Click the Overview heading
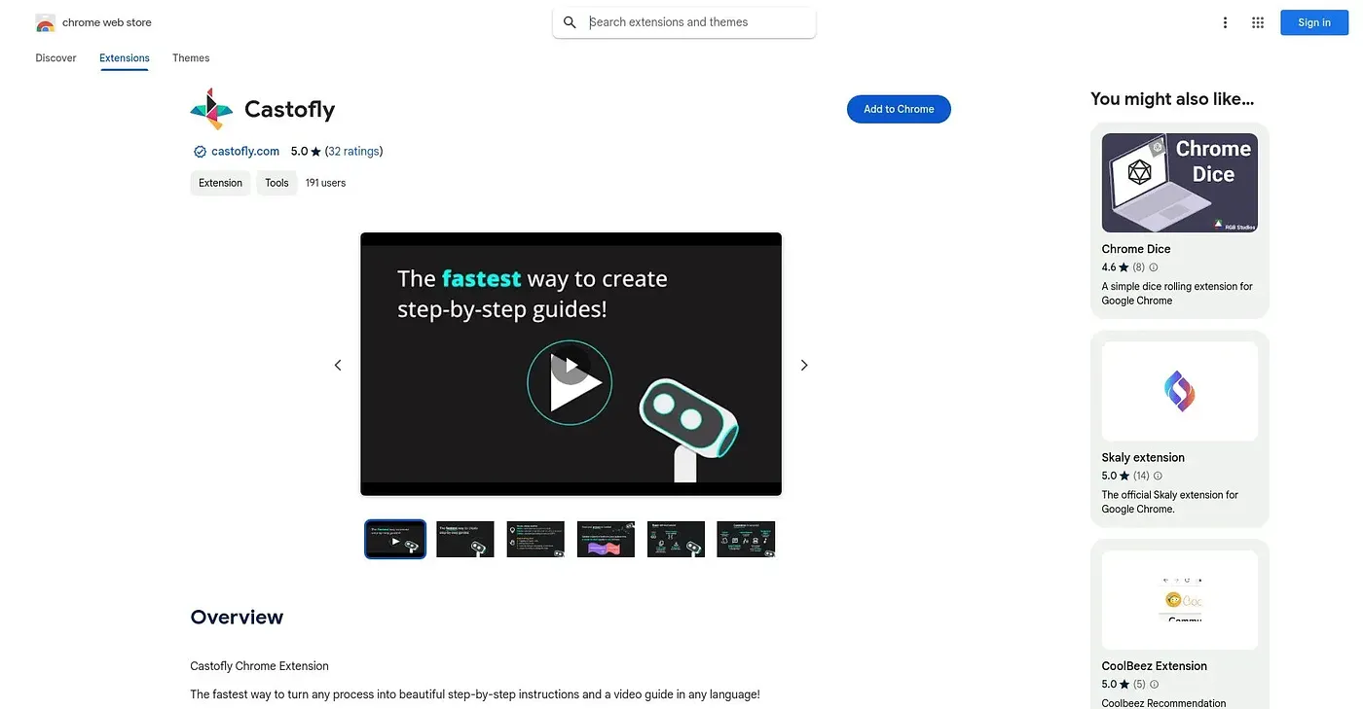 [x=237, y=617]
